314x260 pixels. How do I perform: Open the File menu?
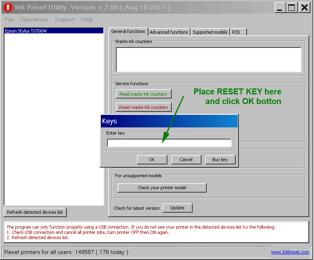[x=9, y=19]
